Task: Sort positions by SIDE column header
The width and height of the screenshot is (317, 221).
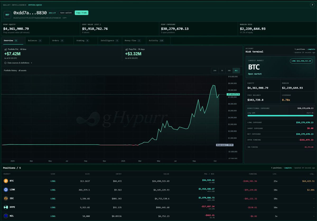Action: click(53, 174)
